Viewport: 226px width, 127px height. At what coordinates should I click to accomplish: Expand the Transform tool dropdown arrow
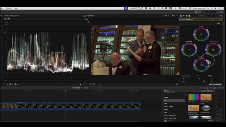pos(7,84)
